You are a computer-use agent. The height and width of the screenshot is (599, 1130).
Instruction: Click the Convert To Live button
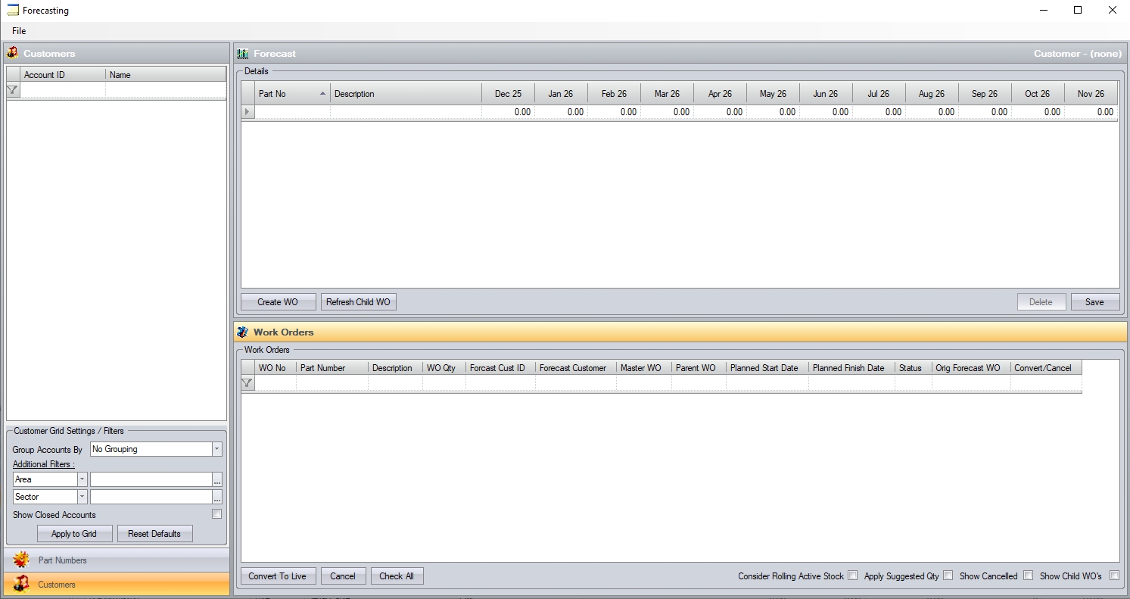278,576
